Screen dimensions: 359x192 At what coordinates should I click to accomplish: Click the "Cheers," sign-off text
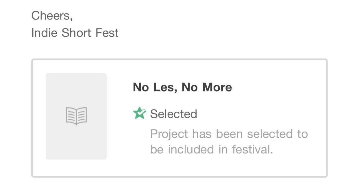(52, 15)
